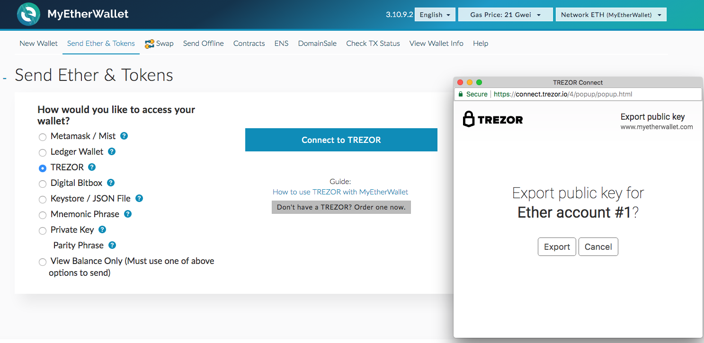Click www.myetherwallet.com text in popup
The width and height of the screenshot is (704, 343).
coord(657,127)
